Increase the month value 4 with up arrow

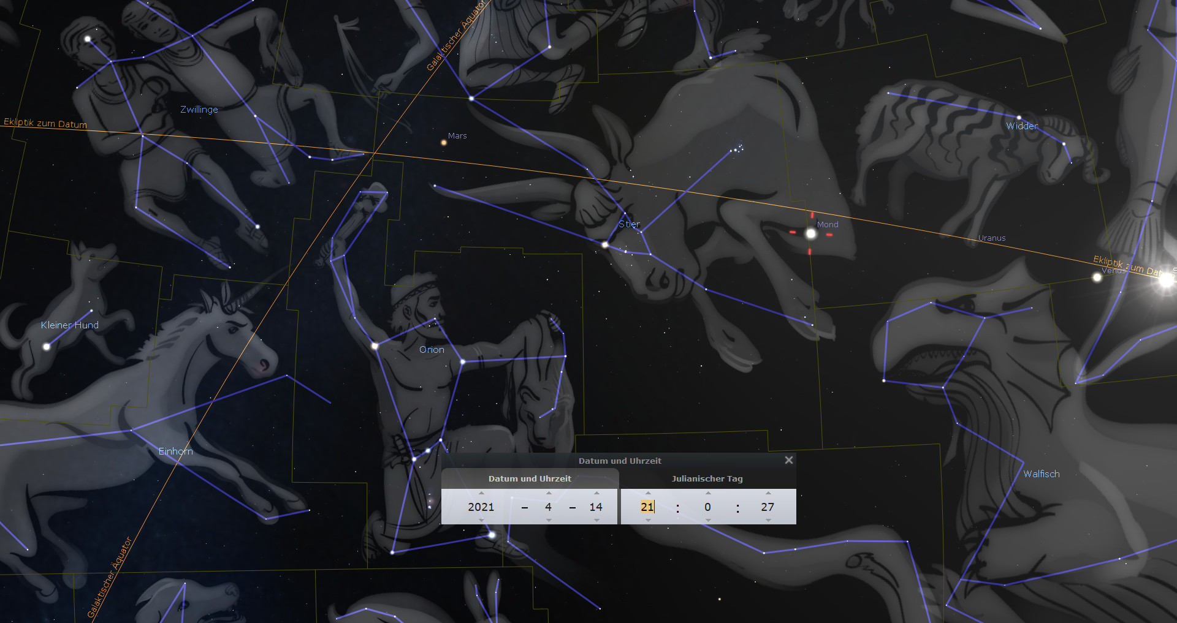click(x=549, y=493)
